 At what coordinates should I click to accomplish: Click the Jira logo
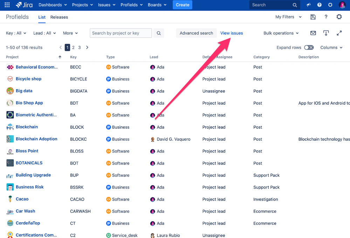pyautogui.click(x=24, y=5)
